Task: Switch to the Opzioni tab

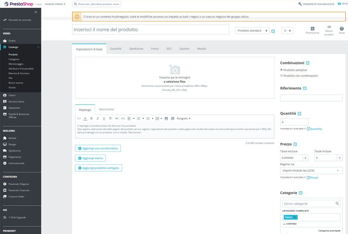Action: 185,49
